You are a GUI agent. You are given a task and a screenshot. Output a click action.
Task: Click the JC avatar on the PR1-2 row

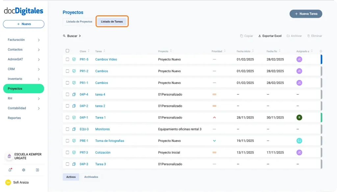pyautogui.click(x=299, y=71)
